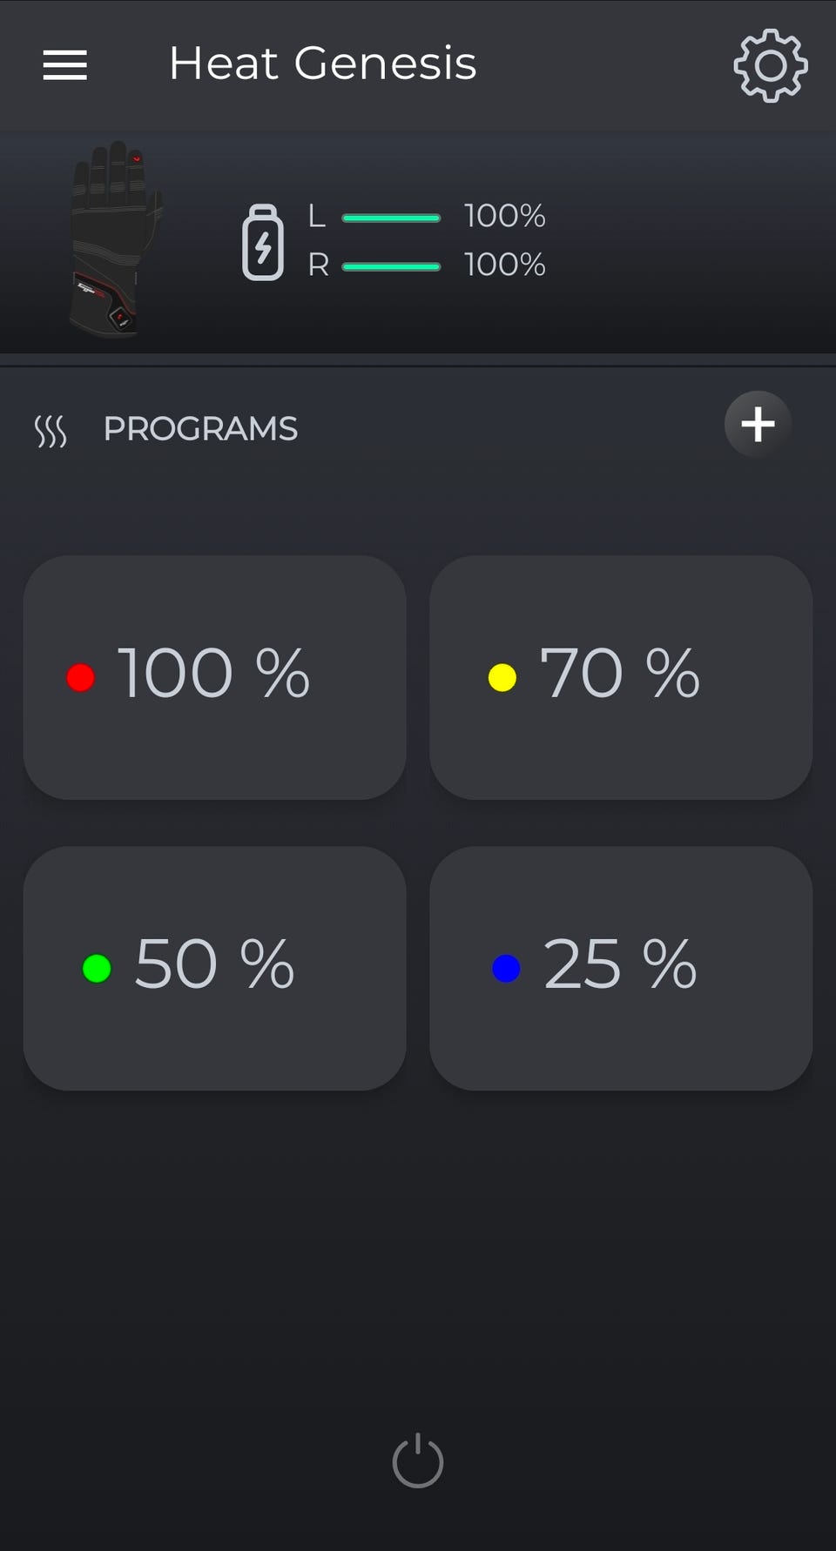Click the left glove battery level bar

(391, 218)
